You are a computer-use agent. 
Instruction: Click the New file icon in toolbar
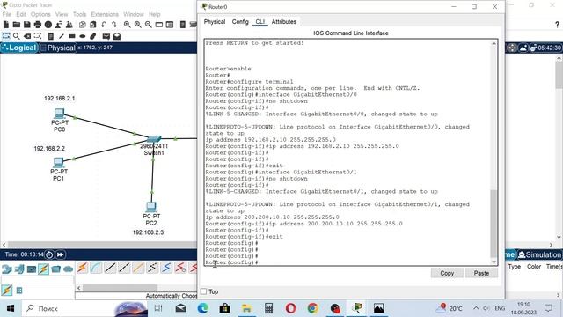click(6, 25)
